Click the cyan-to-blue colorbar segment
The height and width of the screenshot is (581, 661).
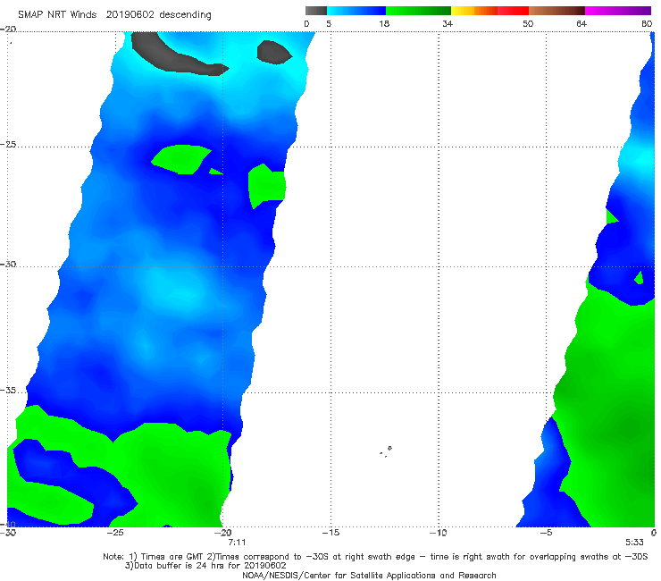356,11
